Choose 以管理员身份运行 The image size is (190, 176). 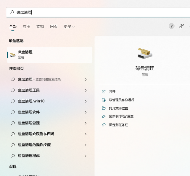[x=122, y=100]
